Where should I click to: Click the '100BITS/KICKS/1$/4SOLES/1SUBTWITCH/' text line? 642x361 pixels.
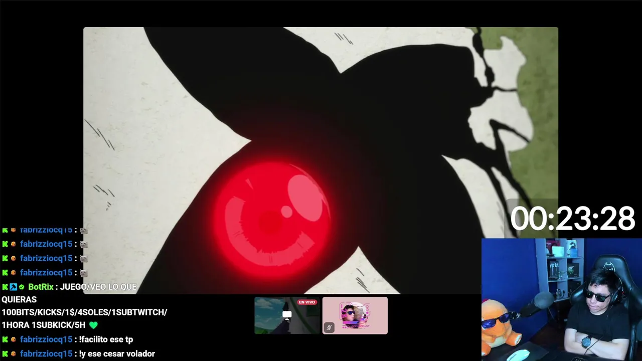(84, 312)
